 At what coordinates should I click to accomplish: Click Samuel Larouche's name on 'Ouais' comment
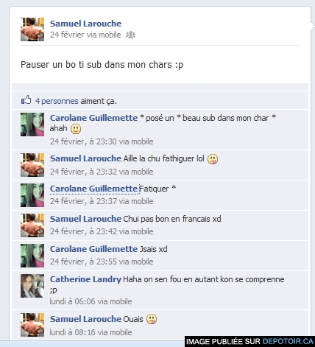click(85, 319)
